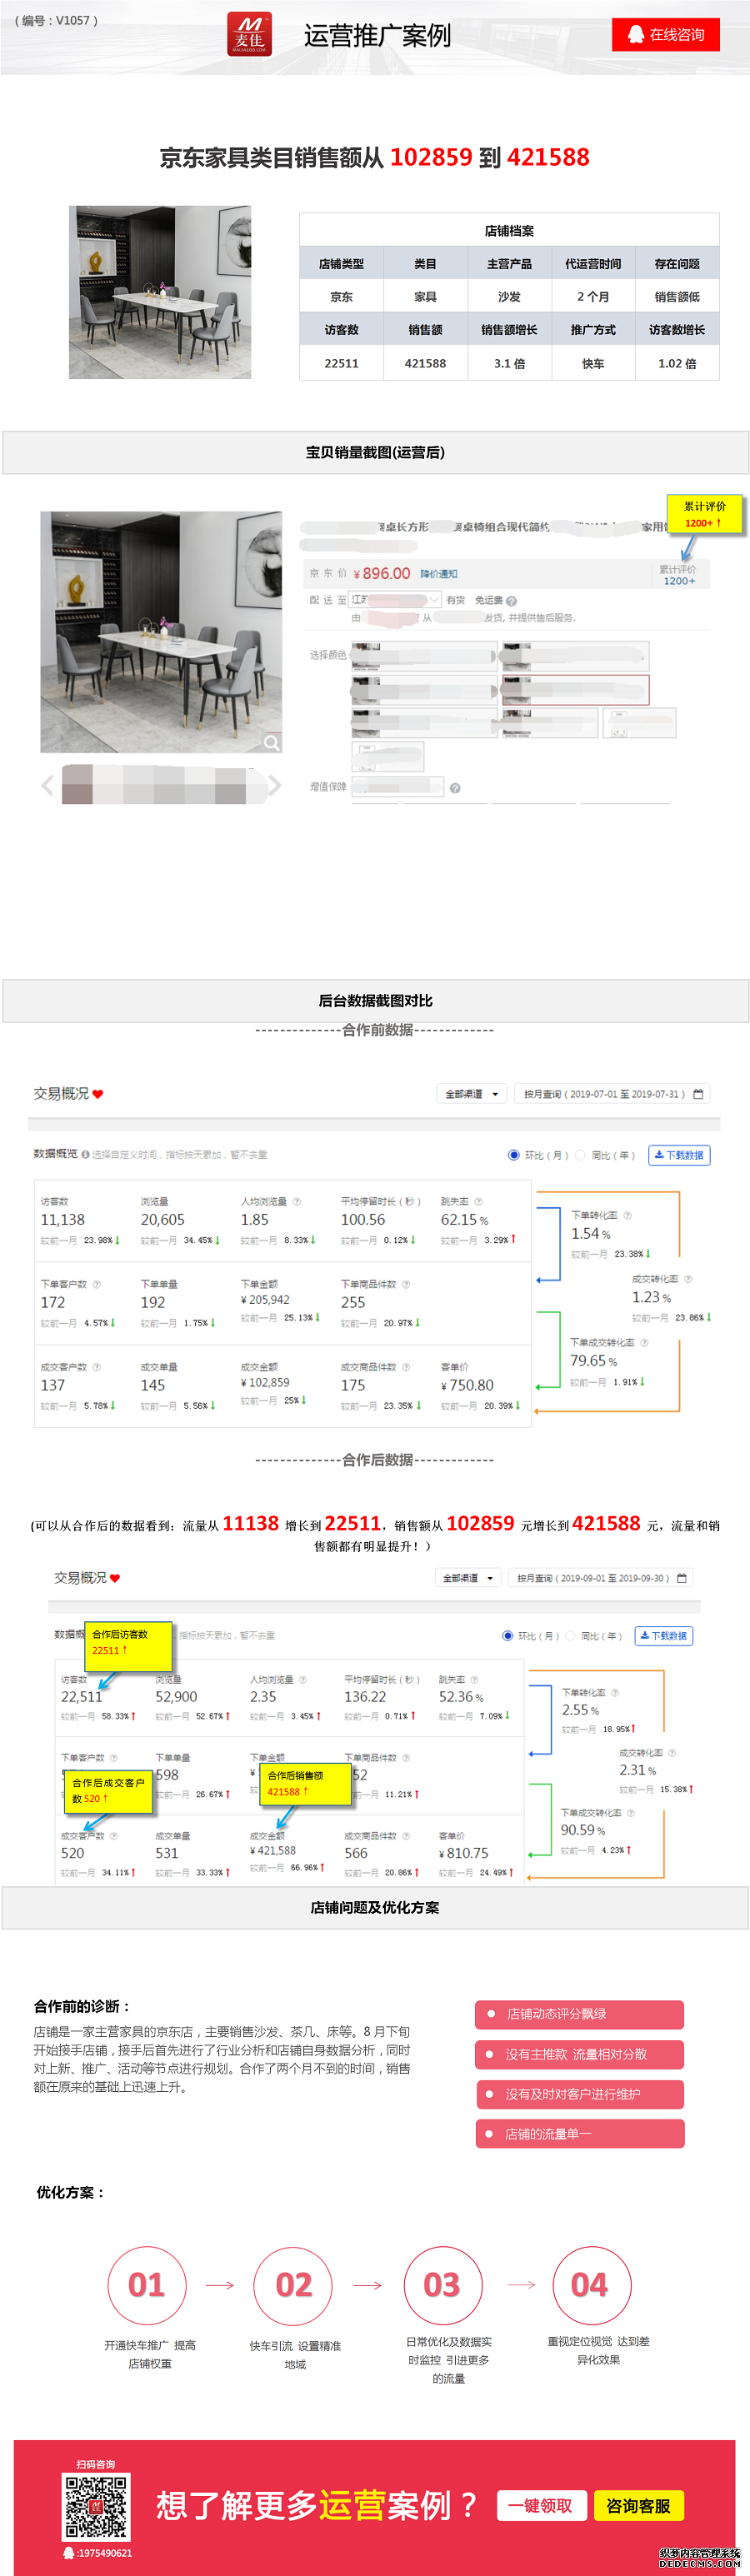
Task: Click the help icon beside 跳失率 62.15%
Action: pyautogui.click(x=478, y=1201)
